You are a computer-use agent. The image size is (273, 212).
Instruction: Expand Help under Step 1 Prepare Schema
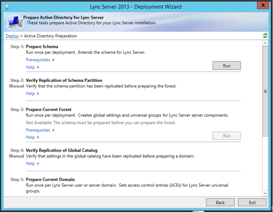point(32,67)
